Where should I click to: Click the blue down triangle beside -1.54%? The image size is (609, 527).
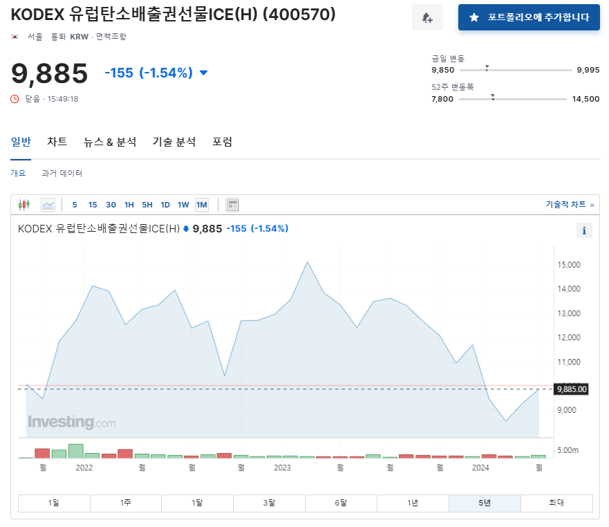[203, 73]
